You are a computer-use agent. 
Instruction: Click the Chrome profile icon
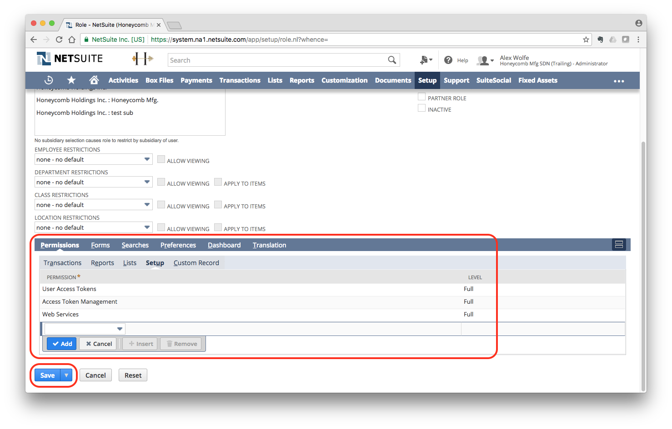[x=638, y=23]
